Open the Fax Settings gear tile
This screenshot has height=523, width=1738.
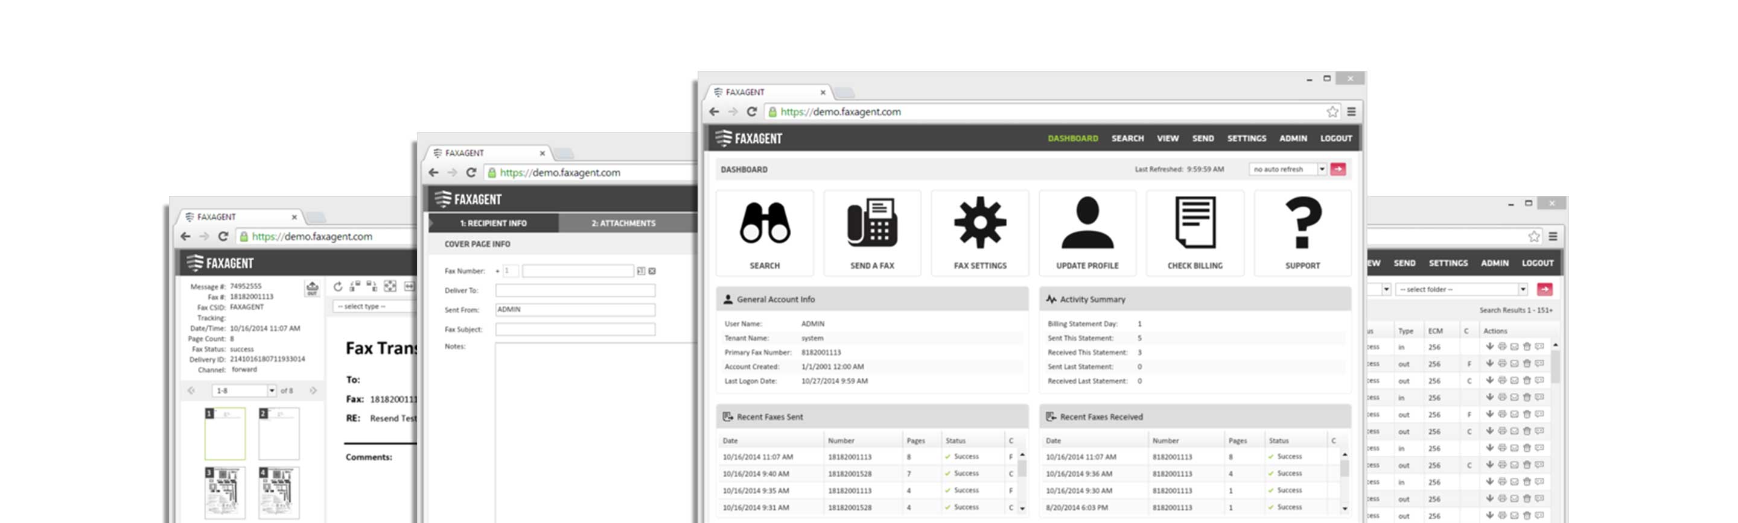click(x=979, y=233)
